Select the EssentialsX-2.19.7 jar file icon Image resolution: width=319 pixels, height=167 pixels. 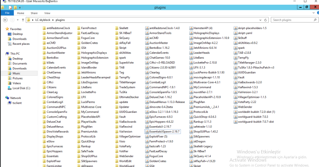[147, 127]
